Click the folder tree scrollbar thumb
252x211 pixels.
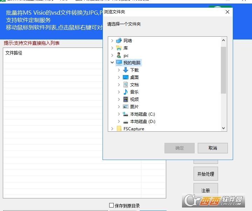[x=223, y=70]
